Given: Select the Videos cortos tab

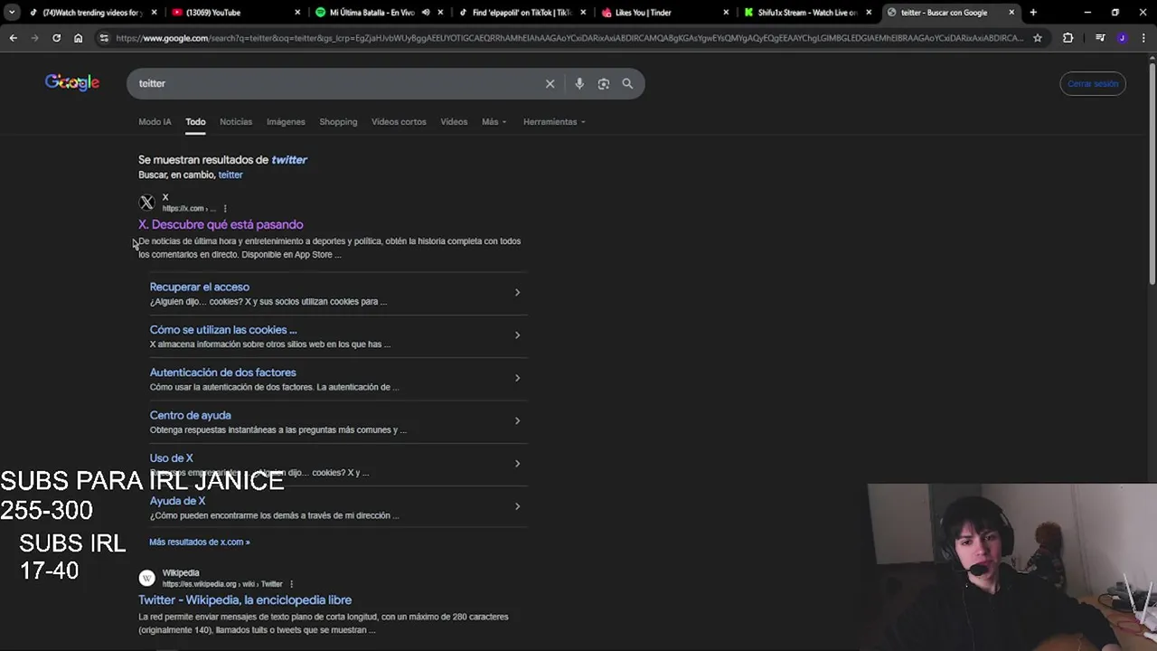Looking at the screenshot, I should 399,122.
